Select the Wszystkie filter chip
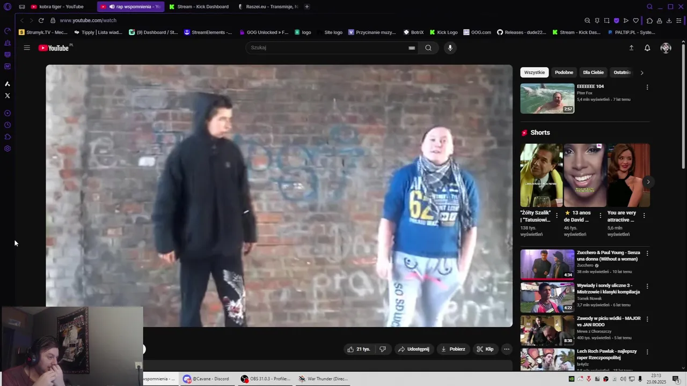 click(534, 72)
